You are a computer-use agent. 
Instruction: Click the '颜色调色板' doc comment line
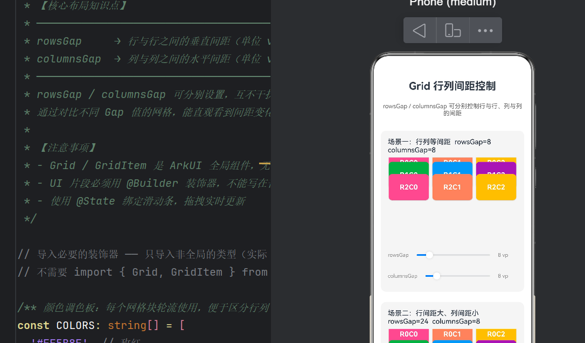[143, 307]
